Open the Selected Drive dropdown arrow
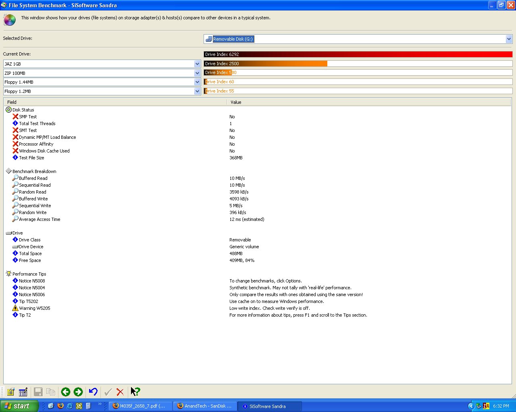Viewport: 516px width, 412px height. pos(509,39)
